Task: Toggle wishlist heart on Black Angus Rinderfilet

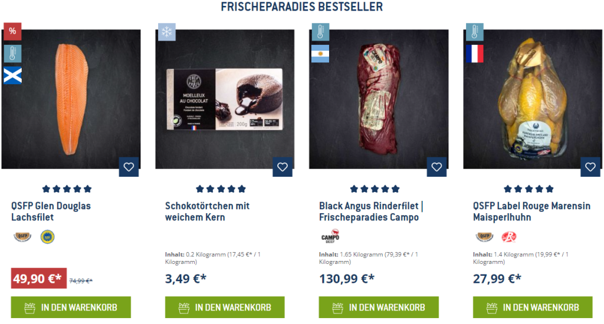Action: click(x=436, y=167)
